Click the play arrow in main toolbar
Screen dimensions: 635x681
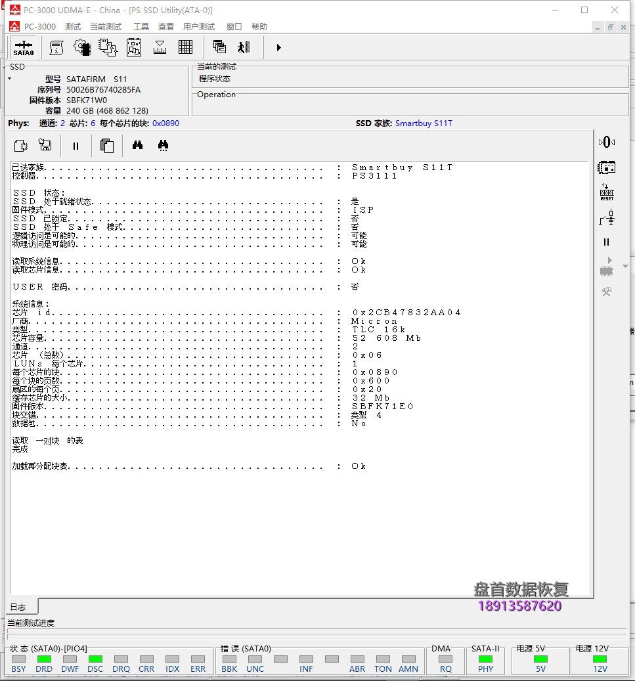(279, 47)
